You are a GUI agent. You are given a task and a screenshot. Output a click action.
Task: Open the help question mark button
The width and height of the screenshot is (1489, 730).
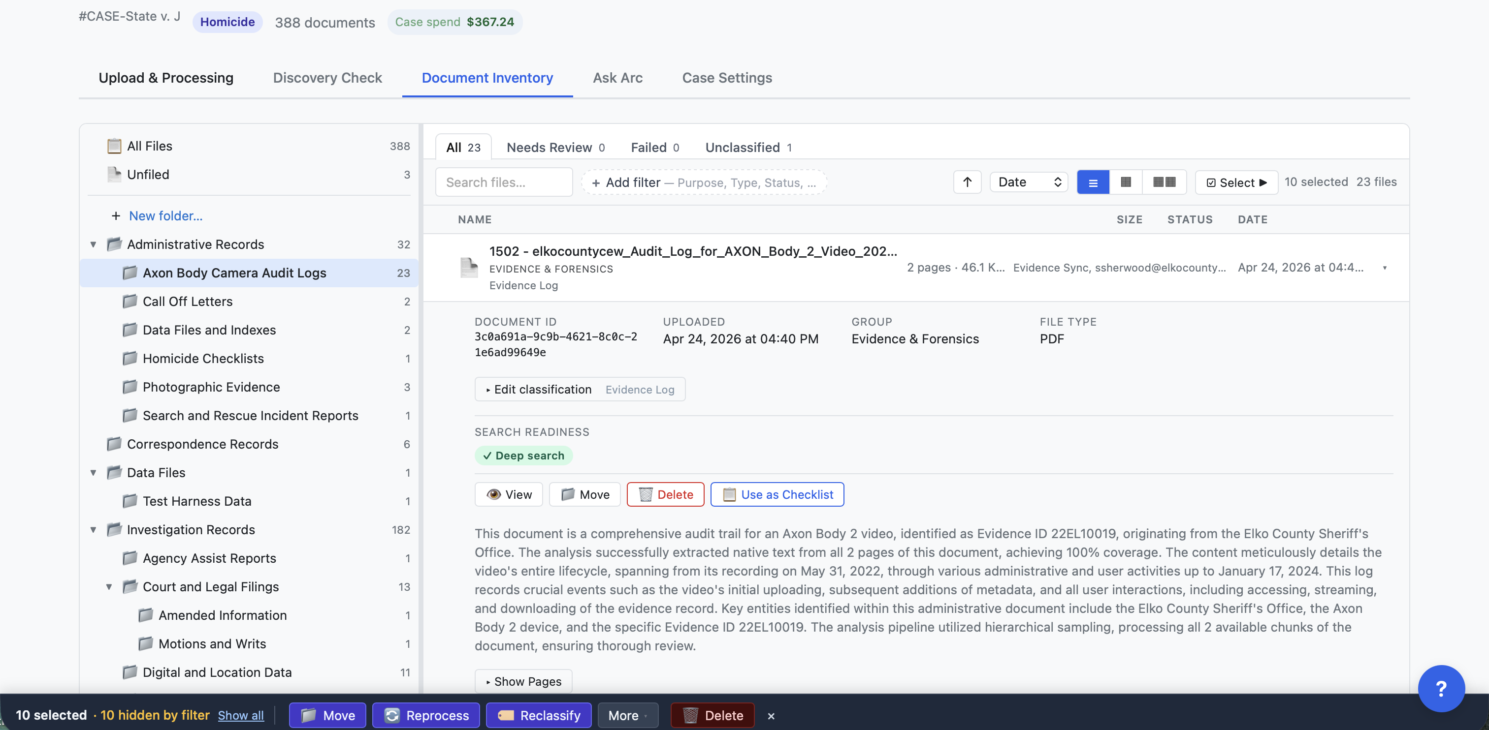click(x=1441, y=688)
